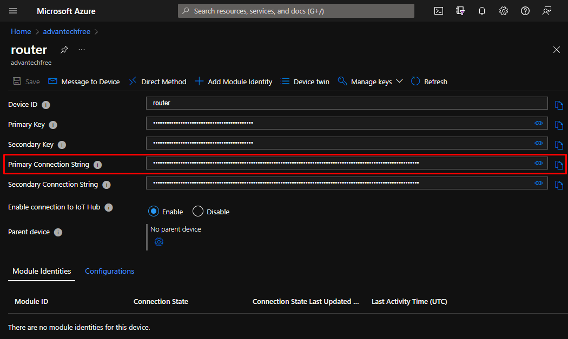Pin the router blade
Screen dimensions: 568x339
pyautogui.click(x=64, y=50)
